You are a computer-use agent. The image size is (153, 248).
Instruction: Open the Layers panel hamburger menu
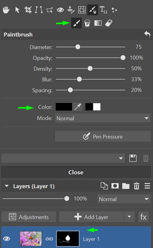pos(147,186)
